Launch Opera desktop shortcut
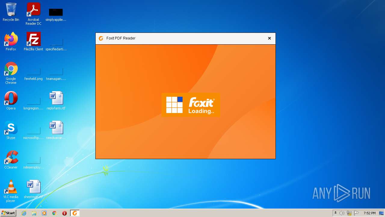The height and width of the screenshot is (217, 385). coord(11,101)
